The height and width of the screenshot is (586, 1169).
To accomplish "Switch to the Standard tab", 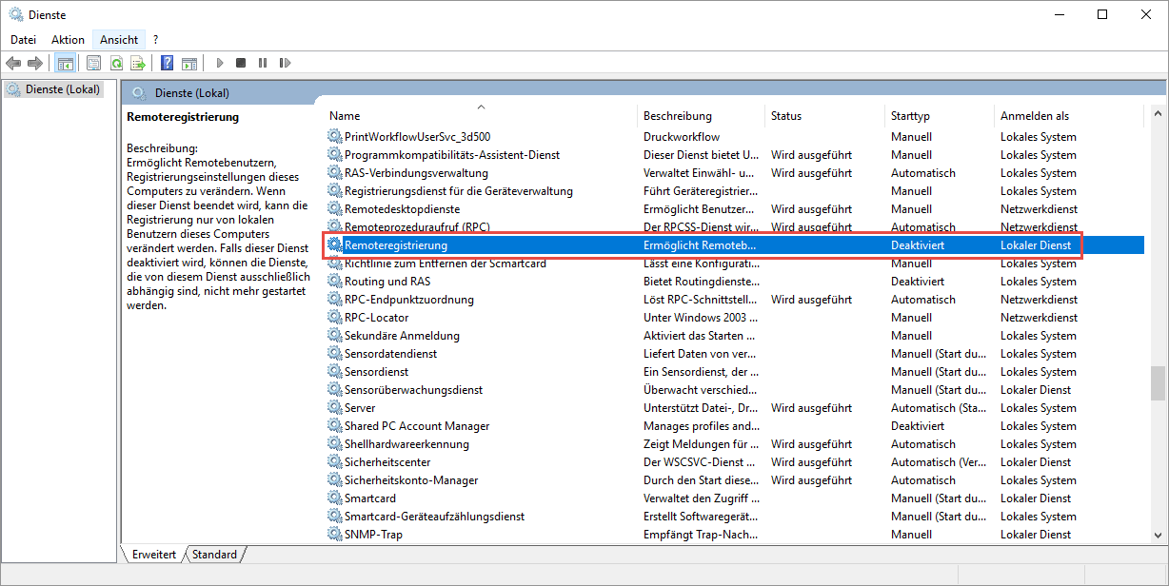I will pyautogui.click(x=214, y=554).
